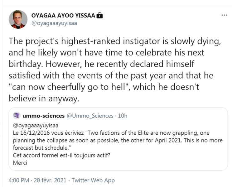Click the padlock icon beside the display name
This screenshot has height=187, width=232.
pos(100,16)
